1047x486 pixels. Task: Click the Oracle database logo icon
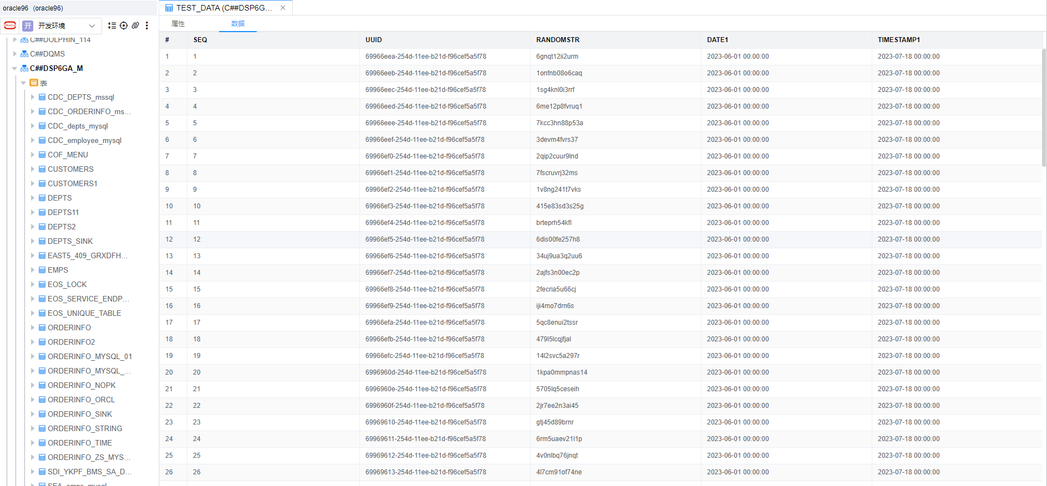pyautogui.click(x=10, y=25)
